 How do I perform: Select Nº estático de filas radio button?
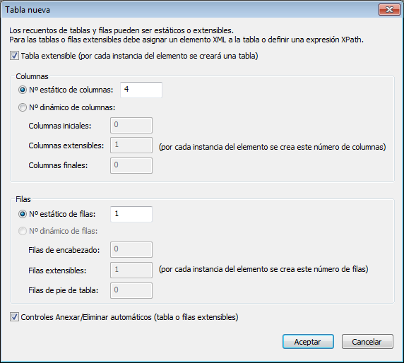pyautogui.click(x=23, y=214)
